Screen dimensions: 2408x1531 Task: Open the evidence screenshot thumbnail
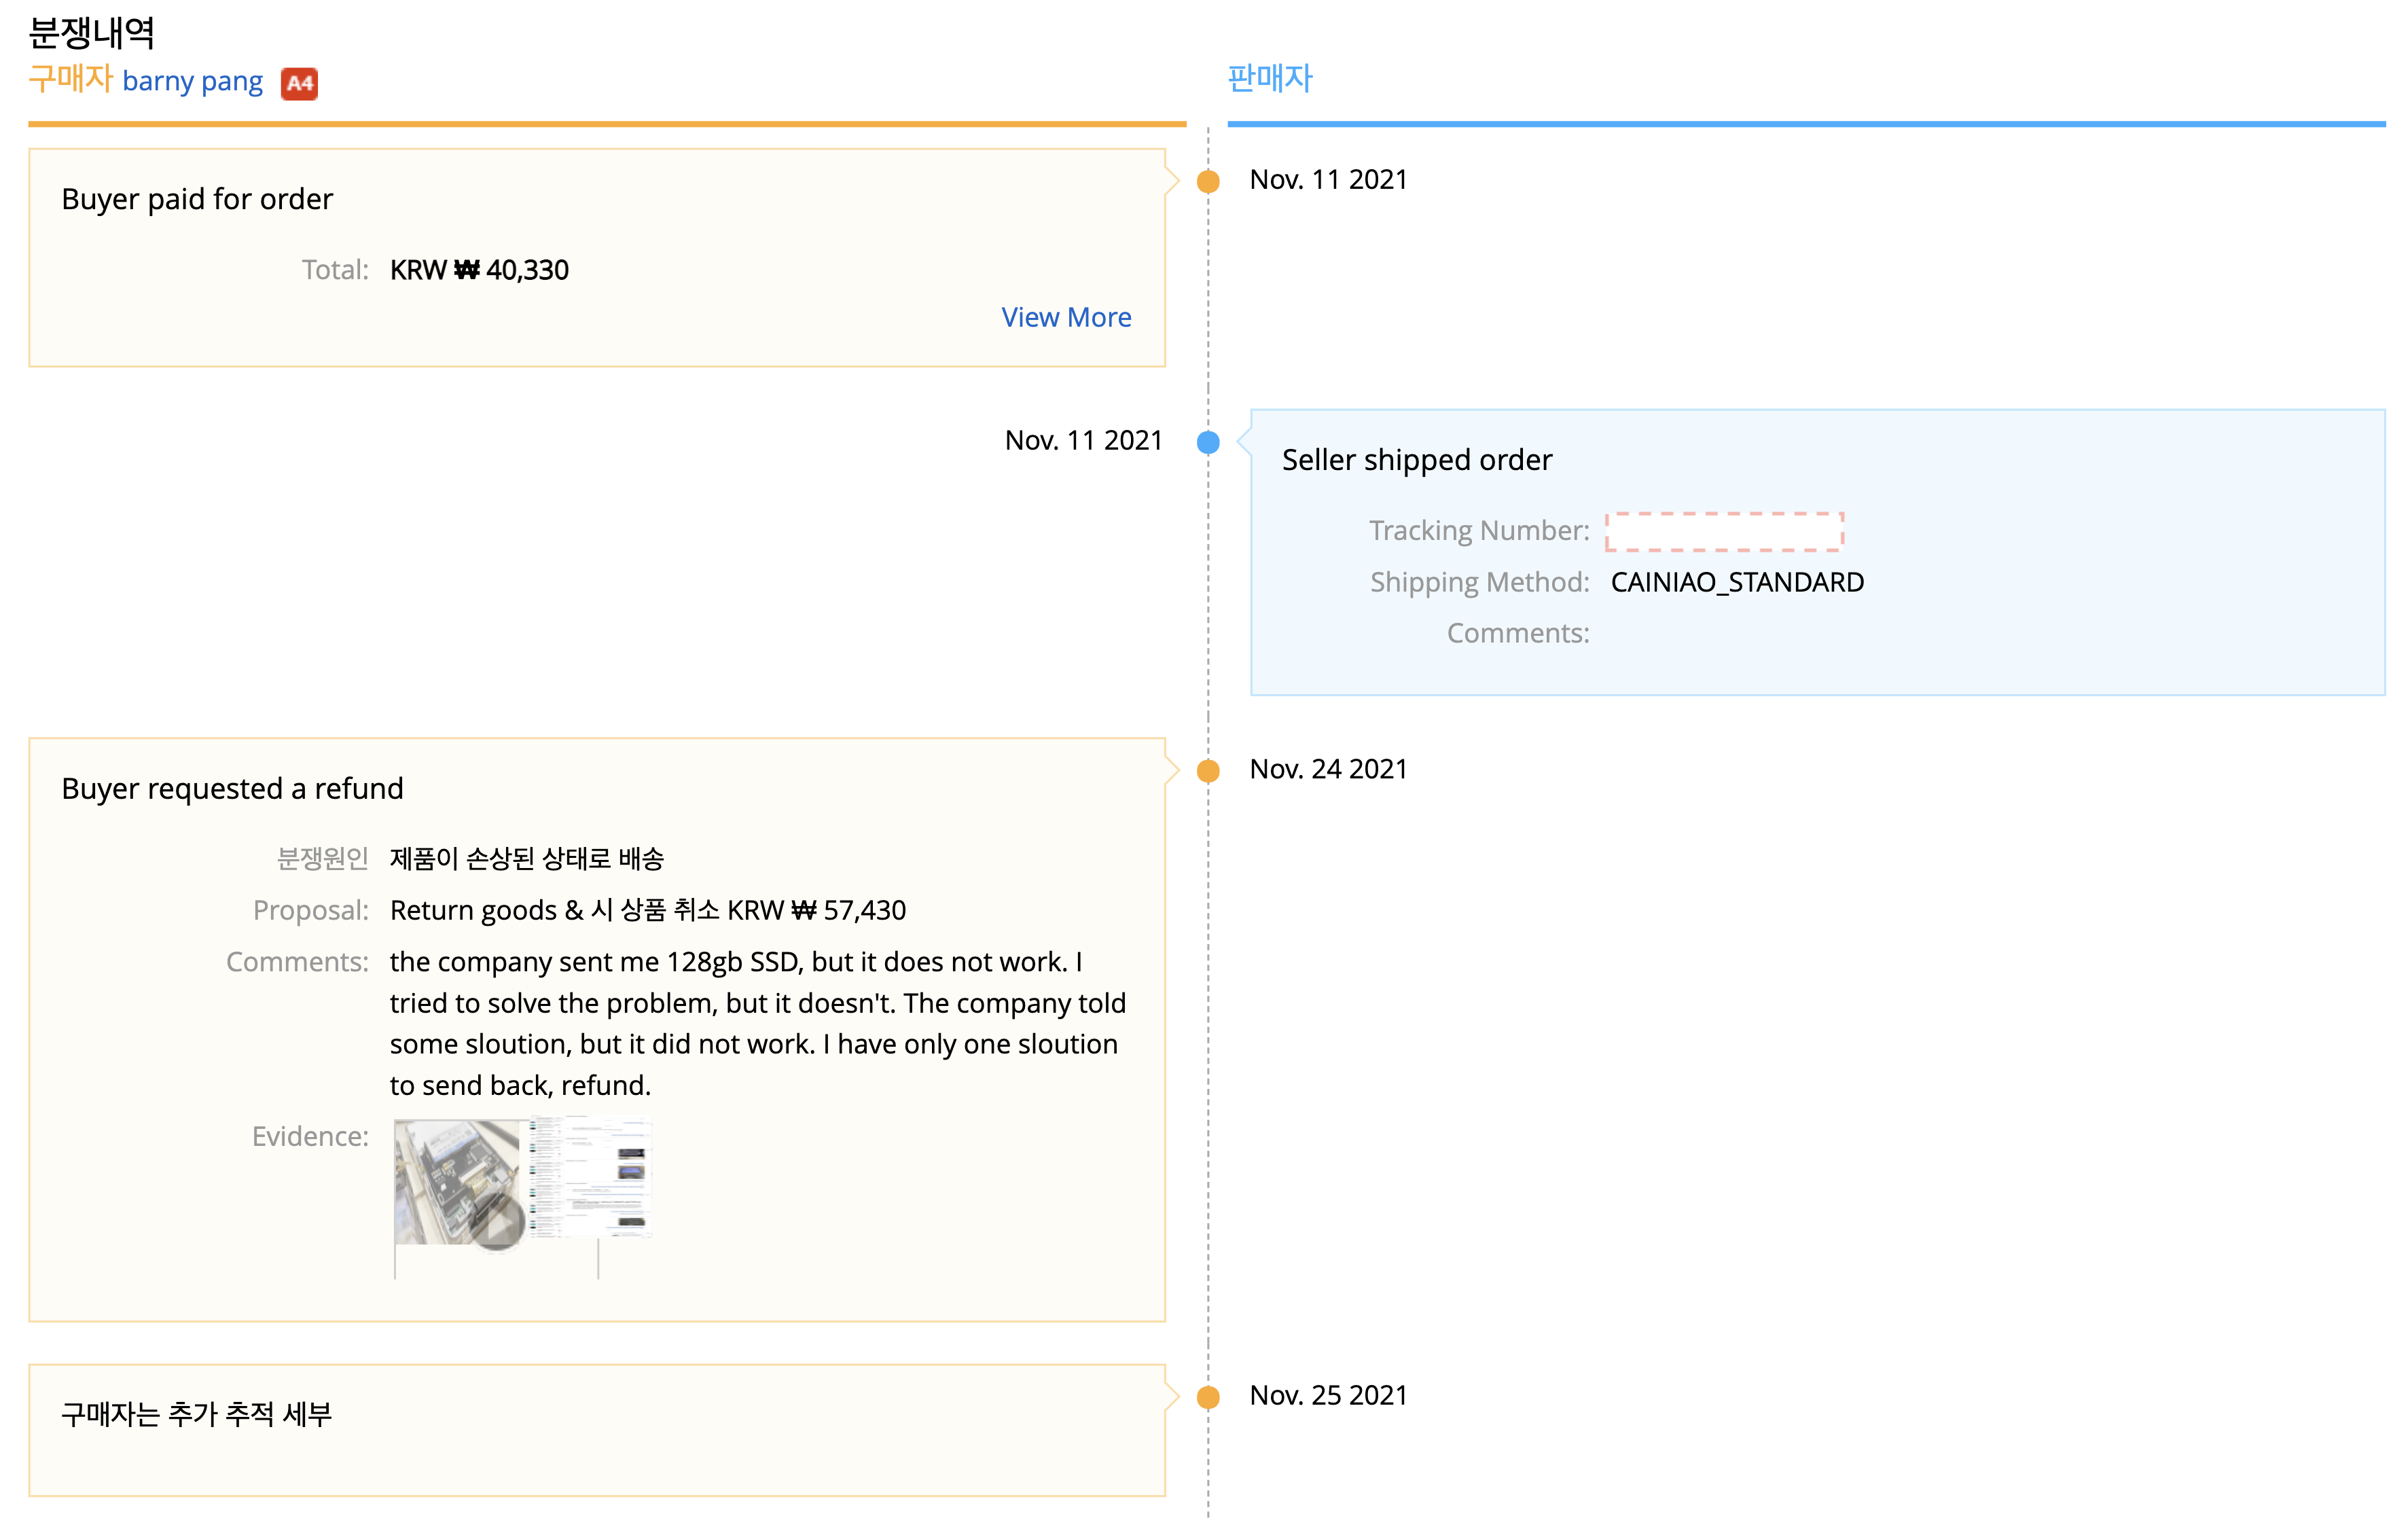[x=591, y=1177]
